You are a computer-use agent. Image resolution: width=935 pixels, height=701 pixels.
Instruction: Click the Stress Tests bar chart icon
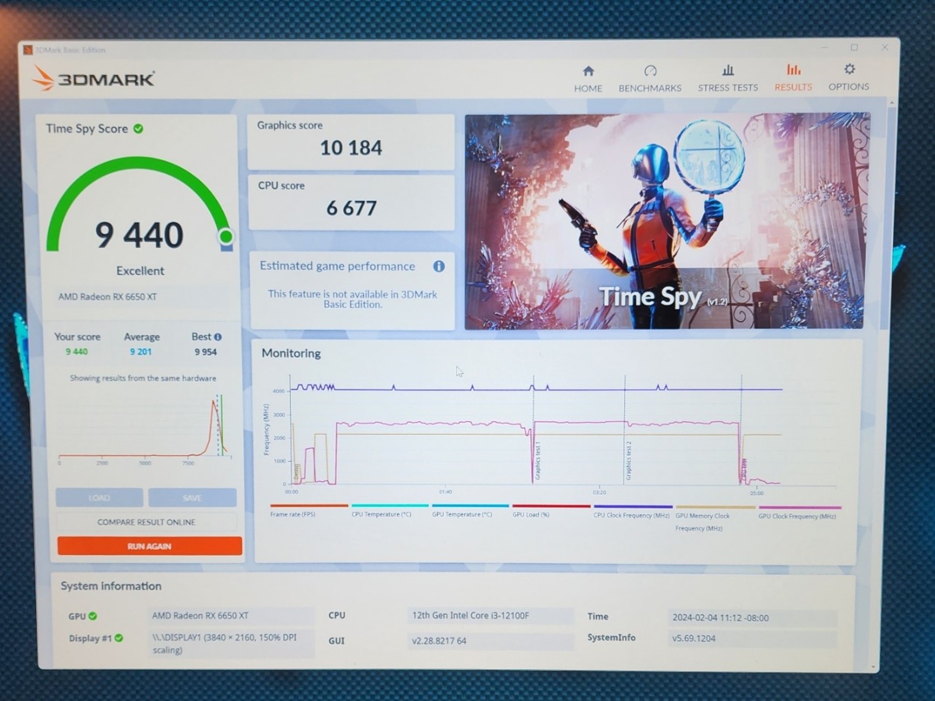click(x=728, y=70)
